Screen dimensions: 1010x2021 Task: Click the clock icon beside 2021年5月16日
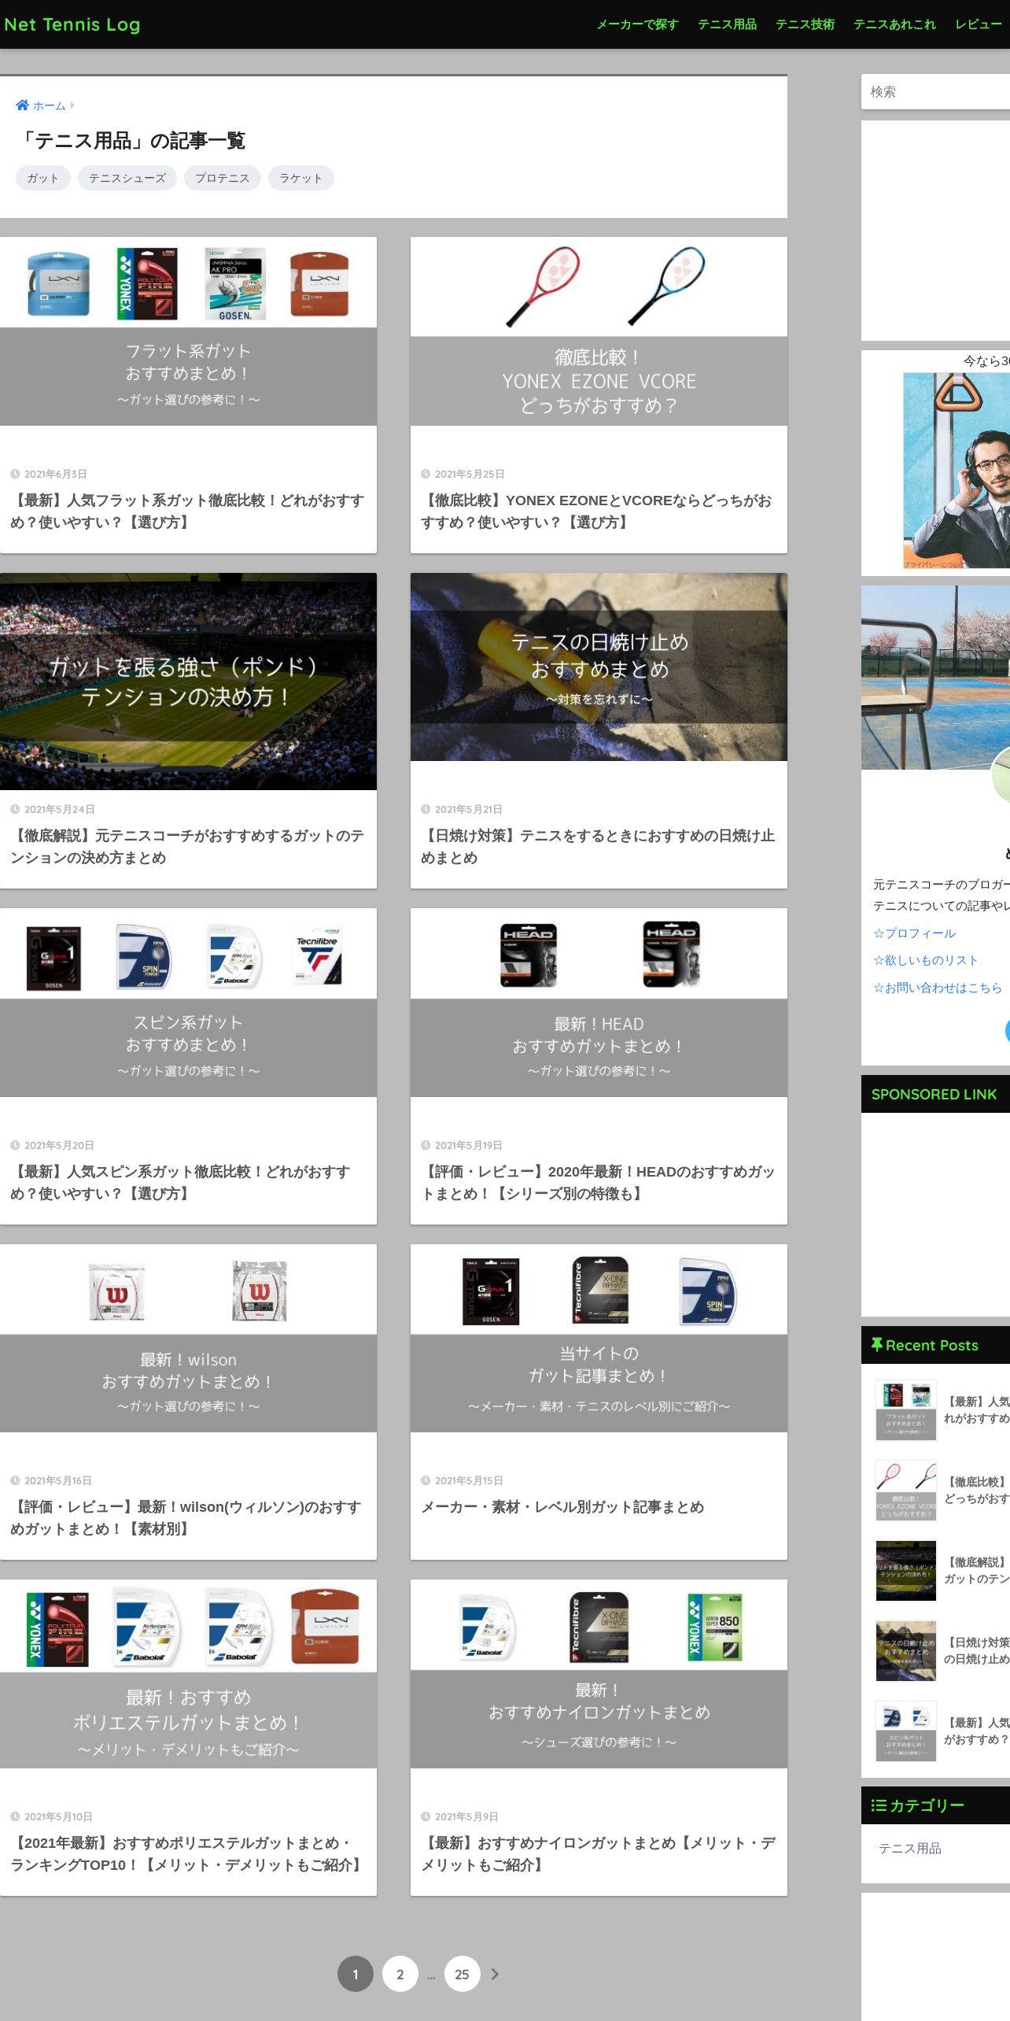15,1480
